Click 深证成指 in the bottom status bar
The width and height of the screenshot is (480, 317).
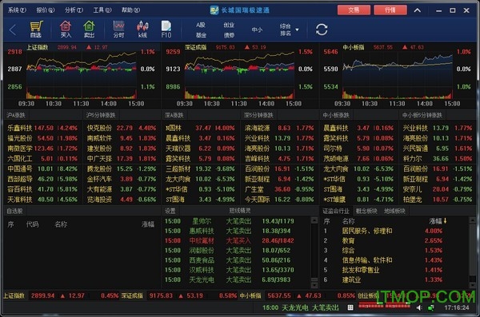click(x=132, y=295)
